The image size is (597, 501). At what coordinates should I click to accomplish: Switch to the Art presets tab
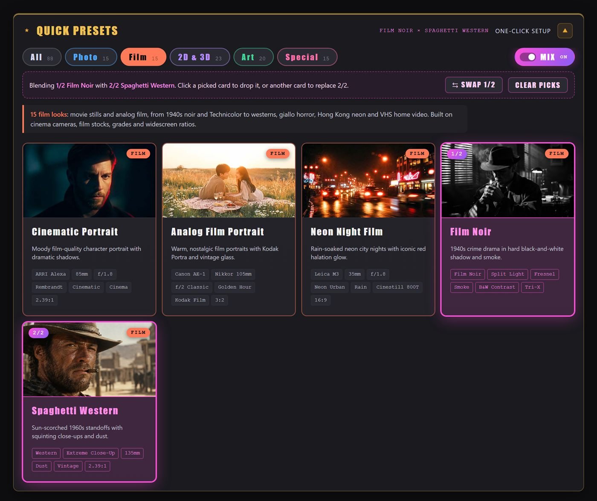coord(253,57)
